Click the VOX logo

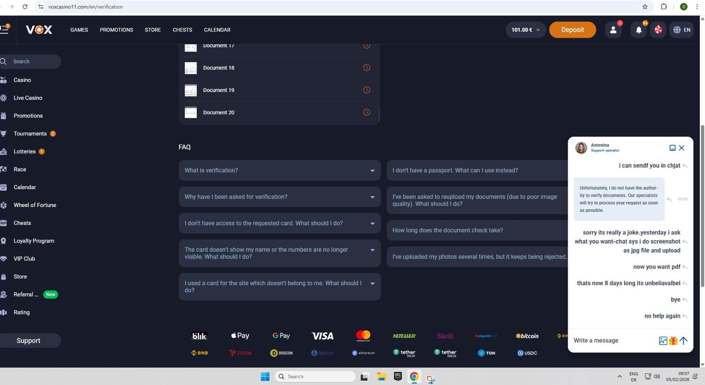(39, 30)
